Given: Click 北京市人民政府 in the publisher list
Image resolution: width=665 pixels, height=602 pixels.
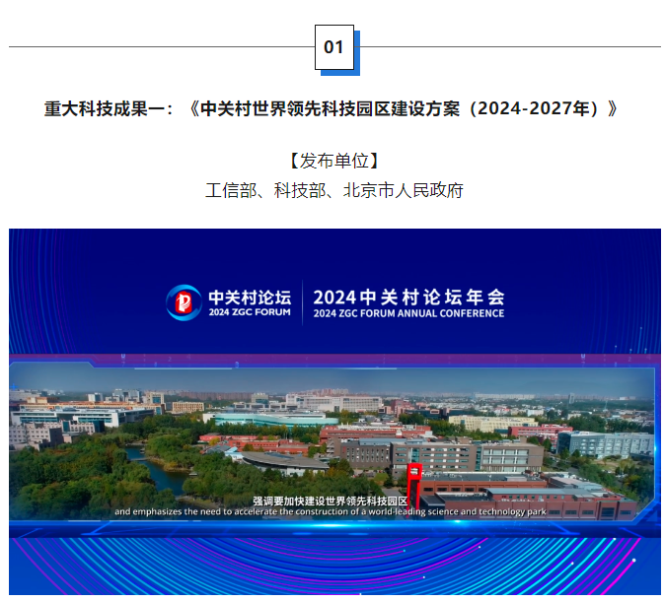Looking at the screenshot, I should [x=403, y=190].
